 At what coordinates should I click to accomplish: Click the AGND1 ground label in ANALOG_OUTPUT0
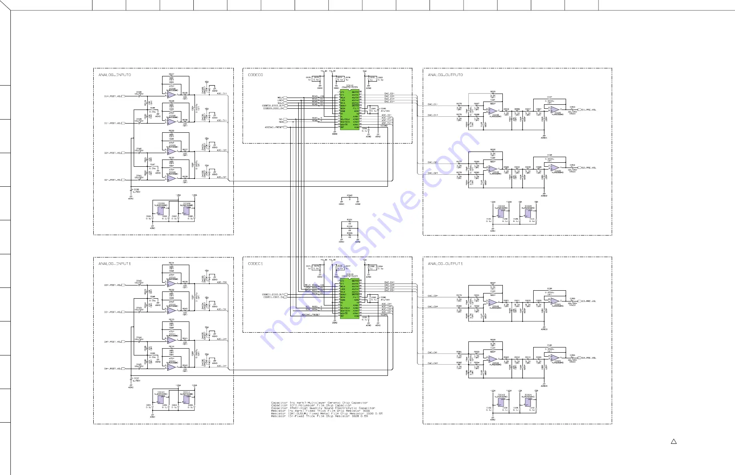click(544, 138)
